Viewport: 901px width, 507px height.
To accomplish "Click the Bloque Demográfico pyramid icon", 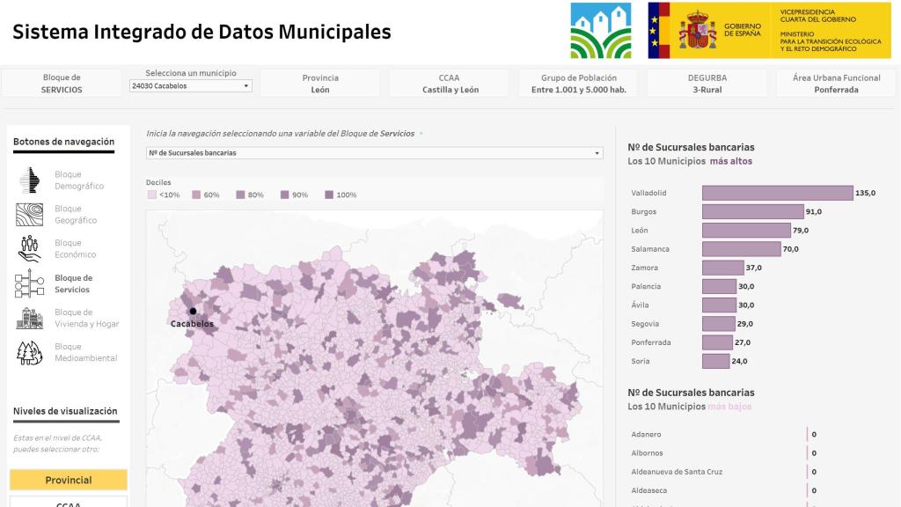I will click(30, 180).
